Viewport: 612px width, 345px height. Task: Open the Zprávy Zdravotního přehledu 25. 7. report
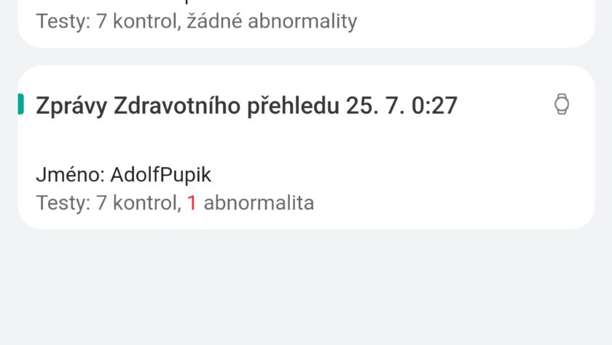246,106
